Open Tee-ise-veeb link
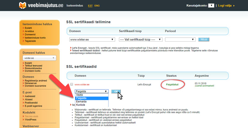This screenshot has height=128, width=248. click(31, 116)
